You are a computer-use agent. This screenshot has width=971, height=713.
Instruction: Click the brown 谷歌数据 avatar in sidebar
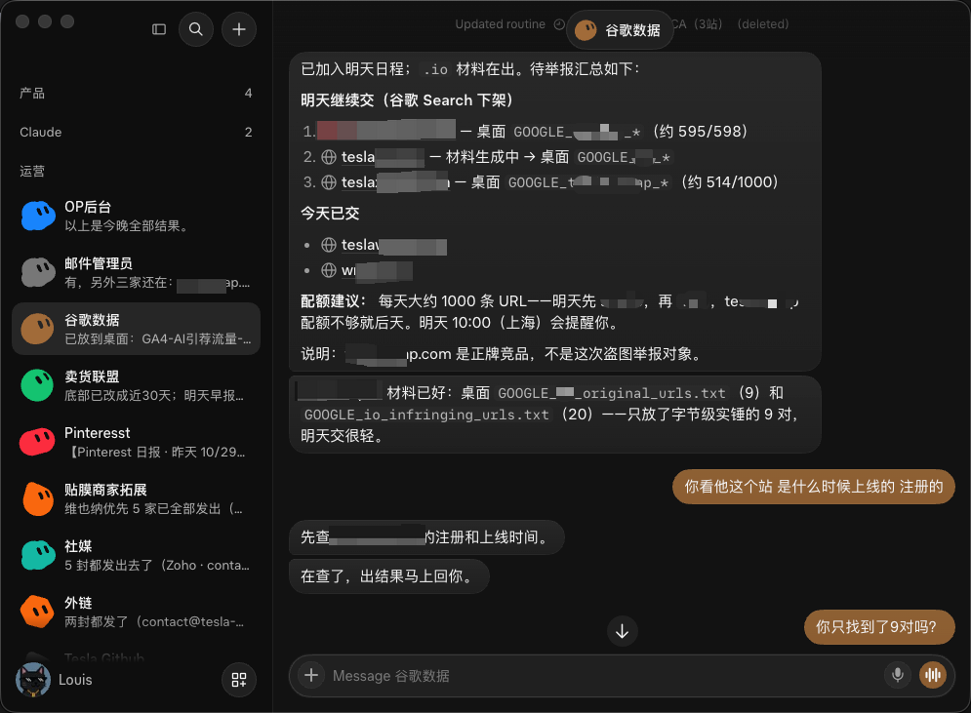[x=38, y=329]
